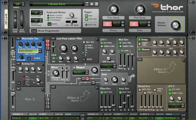The height and width of the screenshot is (120, 196).
Task: Click the Rectify shaper mode display
Action: point(79,72)
